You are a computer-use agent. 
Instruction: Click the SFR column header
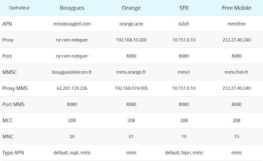(x=184, y=8)
